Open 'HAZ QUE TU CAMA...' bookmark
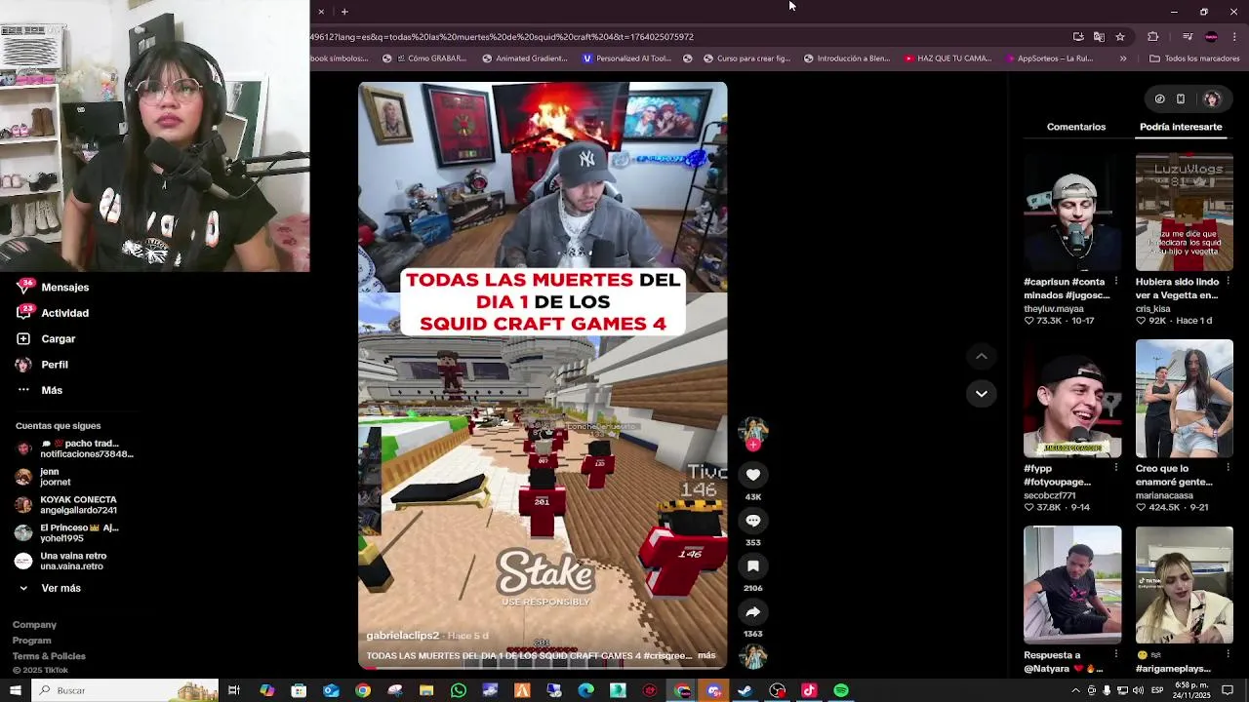Screen dimensions: 1249x702 pyautogui.click(x=947, y=58)
